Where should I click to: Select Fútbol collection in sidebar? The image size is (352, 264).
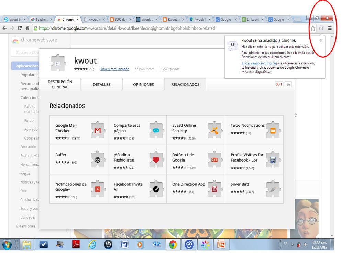click(x=30, y=120)
